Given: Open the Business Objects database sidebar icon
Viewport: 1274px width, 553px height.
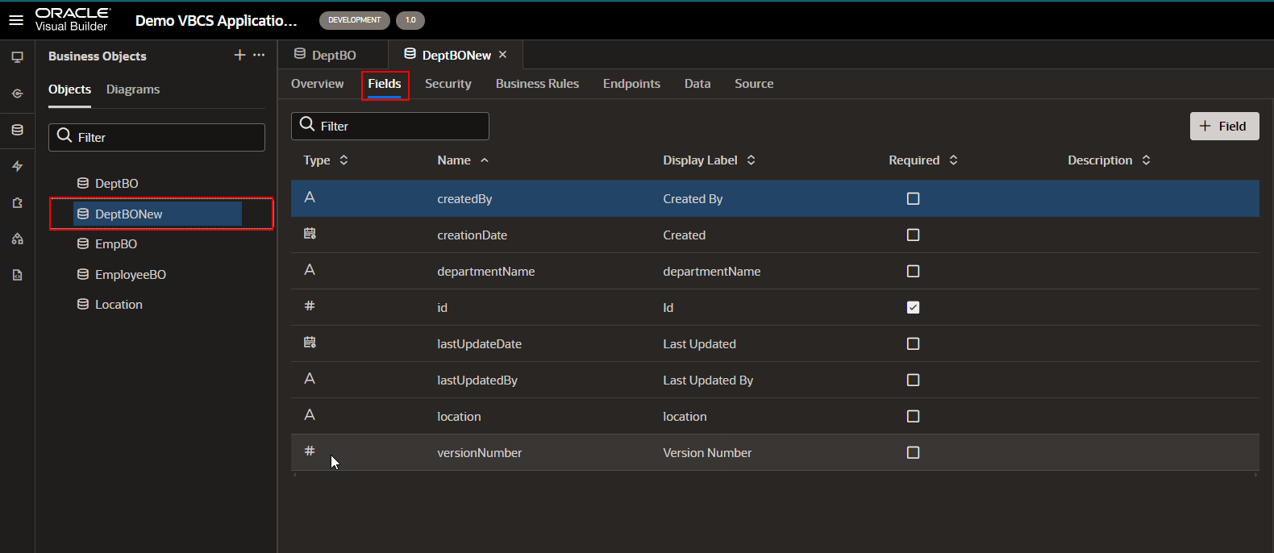Looking at the screenshot, I should 17,130.
